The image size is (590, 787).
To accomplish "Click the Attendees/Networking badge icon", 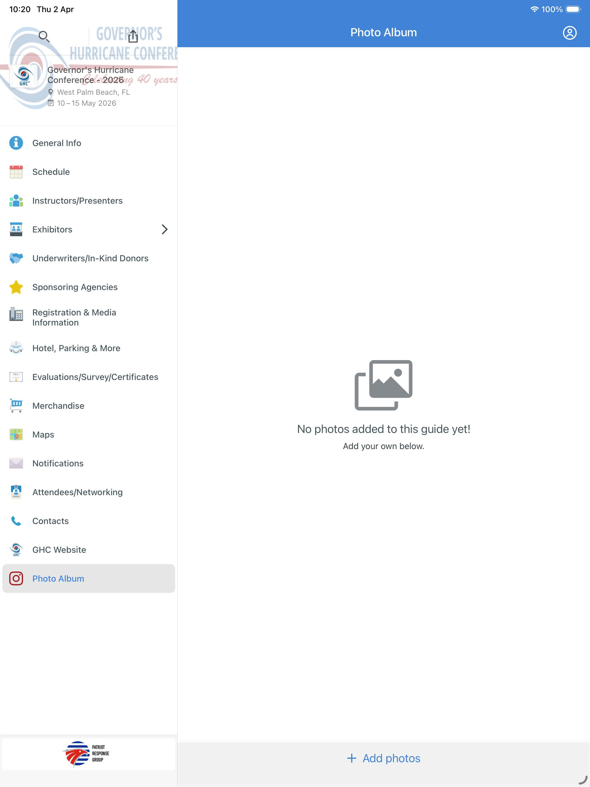I will (16, 492).
